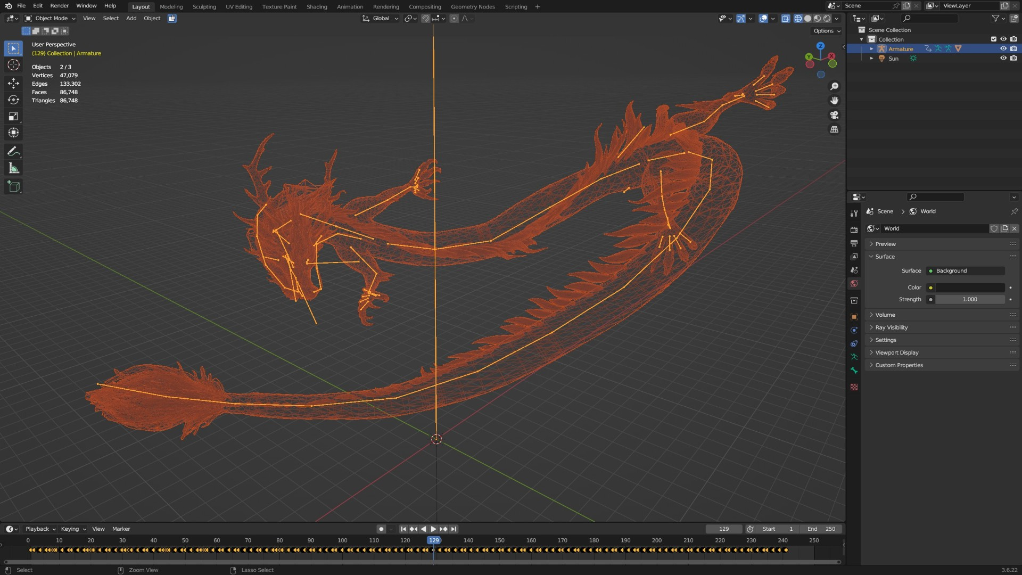Select the Scale tool
This screenshot has height=575, width=1022.
point(14,116)
